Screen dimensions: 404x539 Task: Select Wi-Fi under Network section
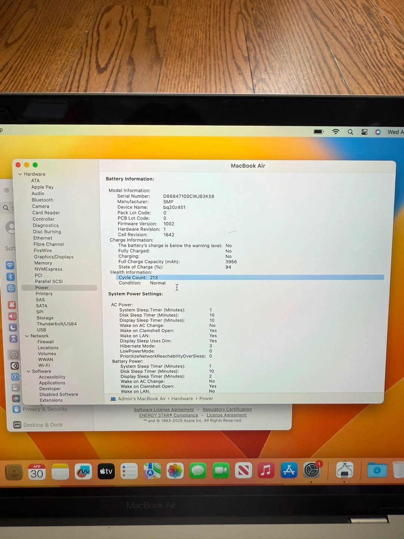point(44,365)
